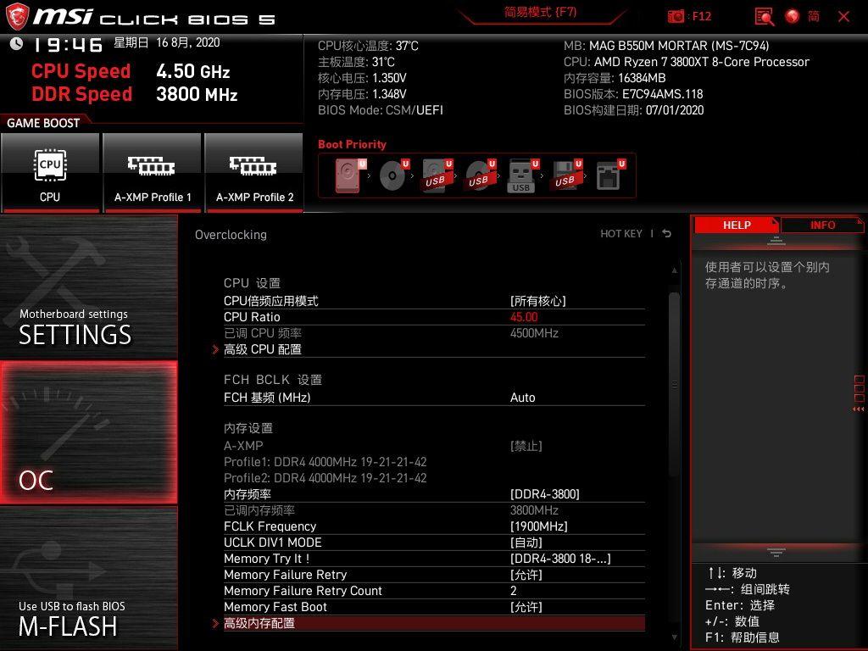Enable the CPU Game Boost tile
Image resolution: width=868 pixels, height=651 pixels.
pos(50,172)
